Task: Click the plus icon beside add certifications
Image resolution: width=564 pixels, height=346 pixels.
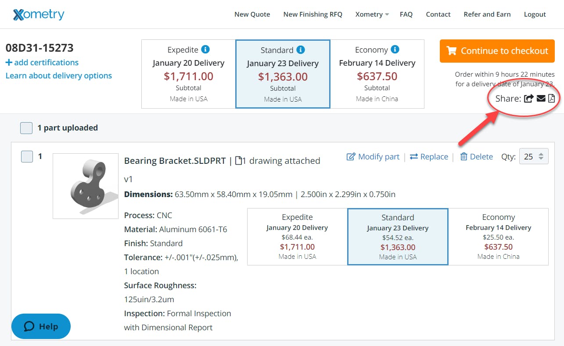Action: click(x=9, y=63)
